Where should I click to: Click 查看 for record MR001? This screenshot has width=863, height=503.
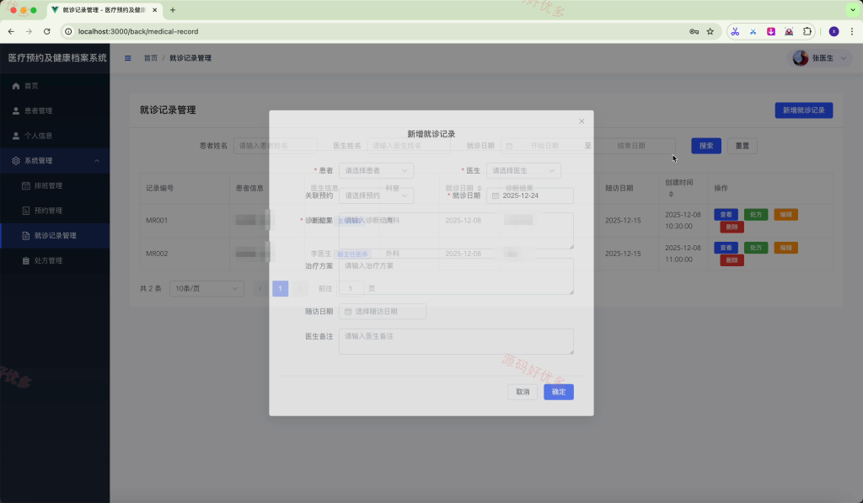pos(726,215)
